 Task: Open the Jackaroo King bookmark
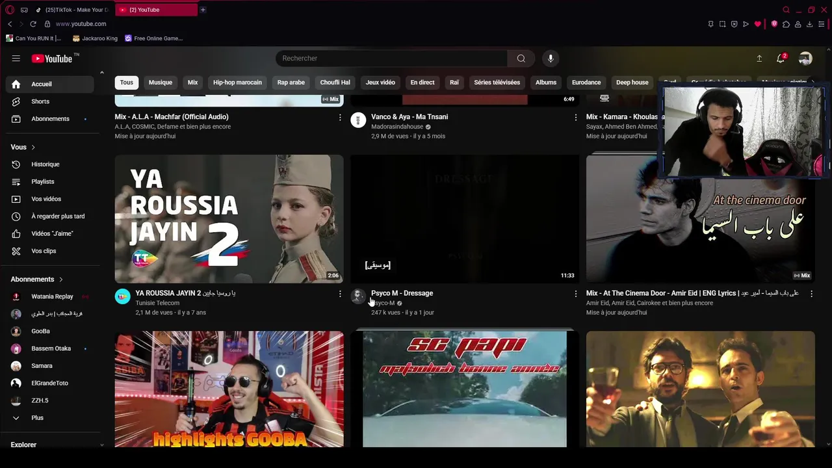tap(95, 38)
